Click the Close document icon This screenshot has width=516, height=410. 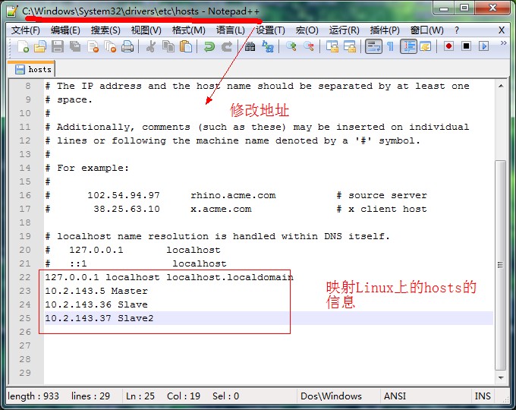[x=93, y=46]
